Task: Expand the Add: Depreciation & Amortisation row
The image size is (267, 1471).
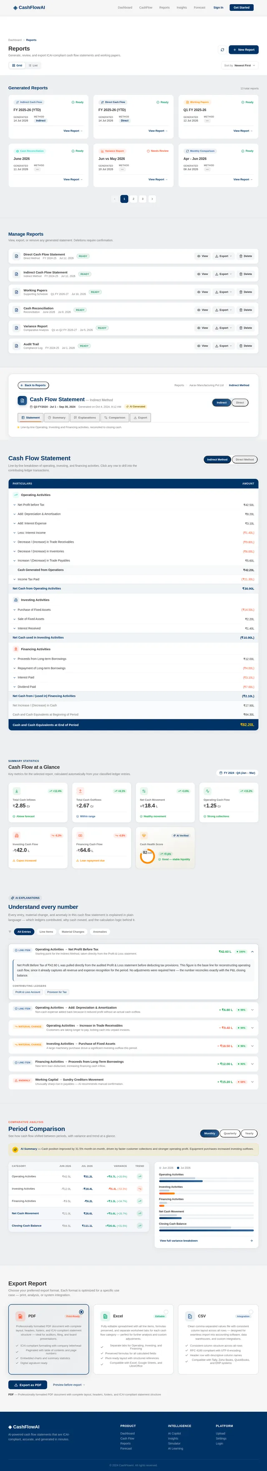Action: tap(133, 514)
